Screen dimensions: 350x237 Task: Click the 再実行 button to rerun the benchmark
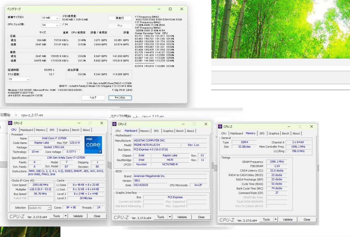(120, 18)
